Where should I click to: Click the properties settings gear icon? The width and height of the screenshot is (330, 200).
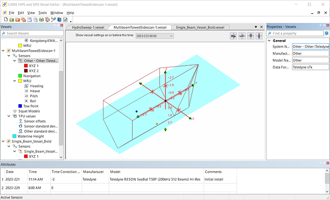(326, 33)
